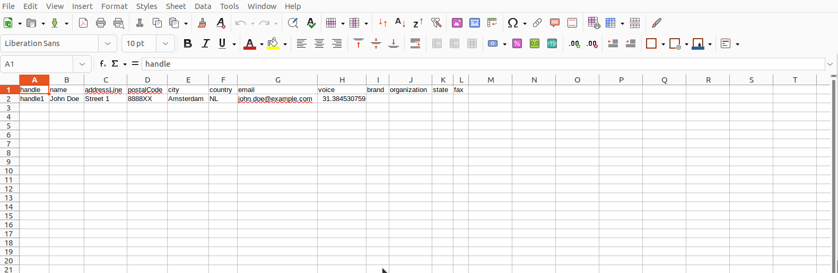
Task: Apply border color swatch
Action: coord(699,43)
